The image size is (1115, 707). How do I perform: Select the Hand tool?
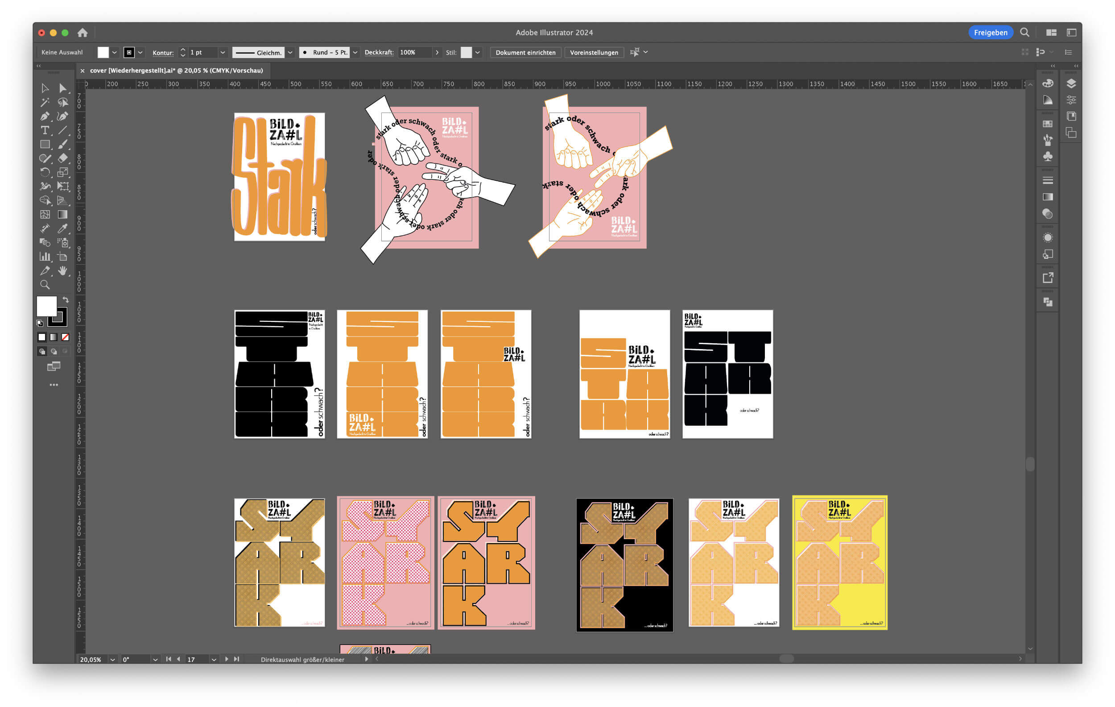coord(62,270)
